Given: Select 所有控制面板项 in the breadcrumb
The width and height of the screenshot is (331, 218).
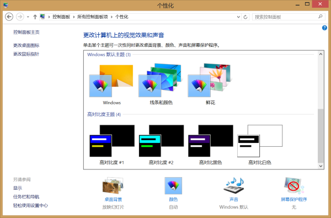Looking at the screenshot, I should click(x=93, y=17).
